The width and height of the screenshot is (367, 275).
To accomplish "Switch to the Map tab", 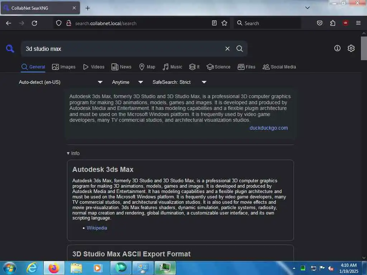I will (147, 67).
